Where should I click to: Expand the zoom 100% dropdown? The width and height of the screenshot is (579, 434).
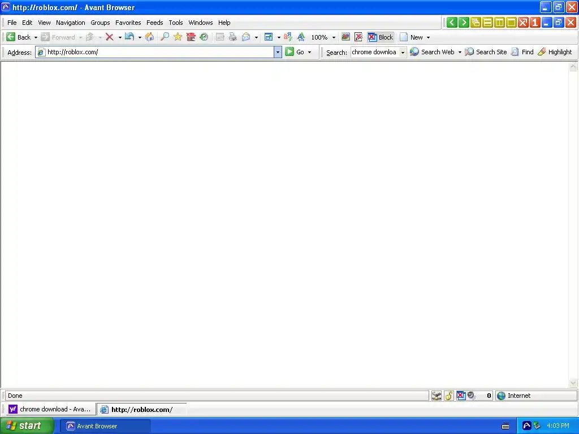(334, 37)
